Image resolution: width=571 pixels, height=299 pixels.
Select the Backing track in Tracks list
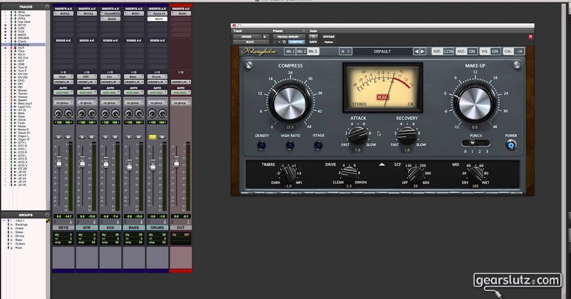[x=24, y=45]
